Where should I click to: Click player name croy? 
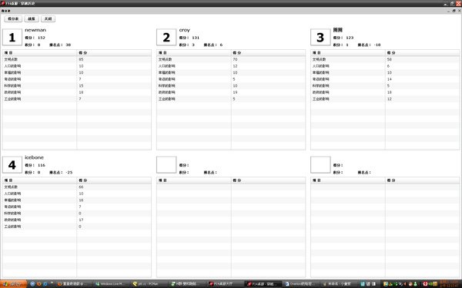(x=185, y=30)
